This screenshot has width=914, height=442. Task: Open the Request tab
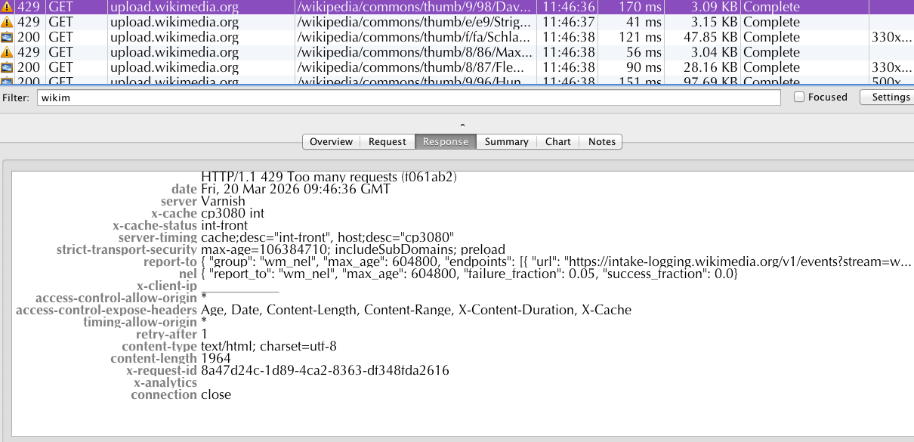pos(388,141)
